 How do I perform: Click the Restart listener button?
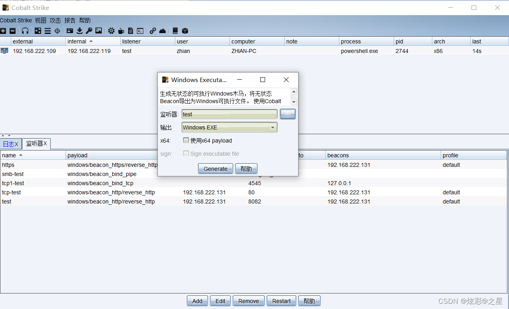click(281, 301)
